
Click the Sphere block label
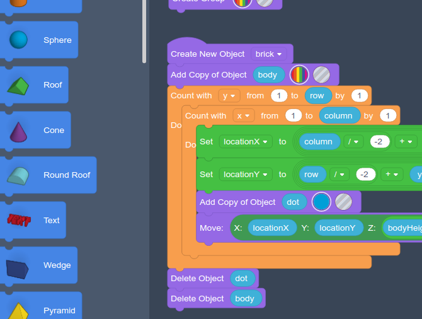57,40
